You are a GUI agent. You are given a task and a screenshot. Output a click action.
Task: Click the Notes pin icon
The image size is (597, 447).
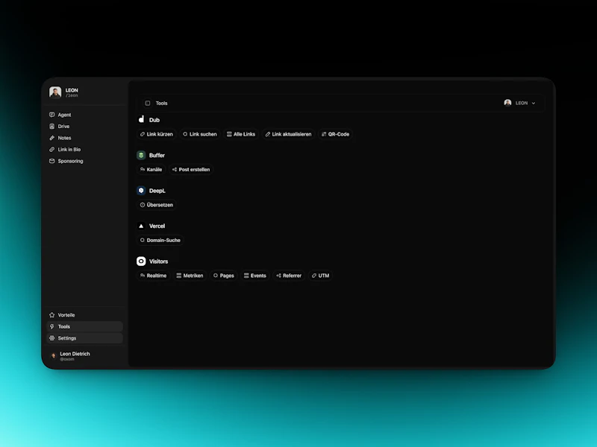point(51,138)
